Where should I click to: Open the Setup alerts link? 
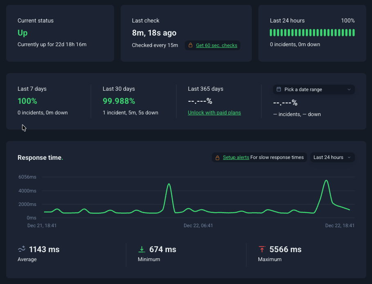click(x=236, y=157)
